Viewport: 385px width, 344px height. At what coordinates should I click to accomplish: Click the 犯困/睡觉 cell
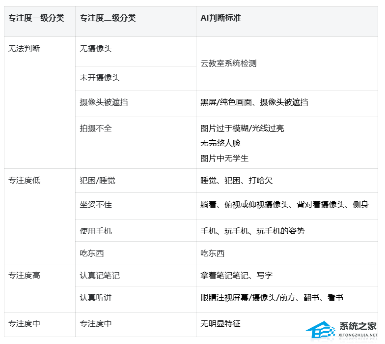click(98, 181)
